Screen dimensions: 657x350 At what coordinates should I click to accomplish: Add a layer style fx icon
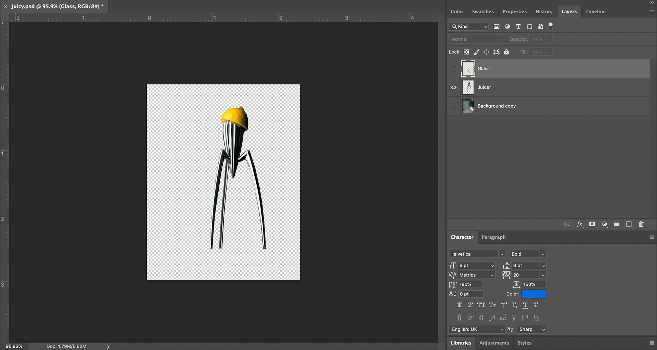580,224
